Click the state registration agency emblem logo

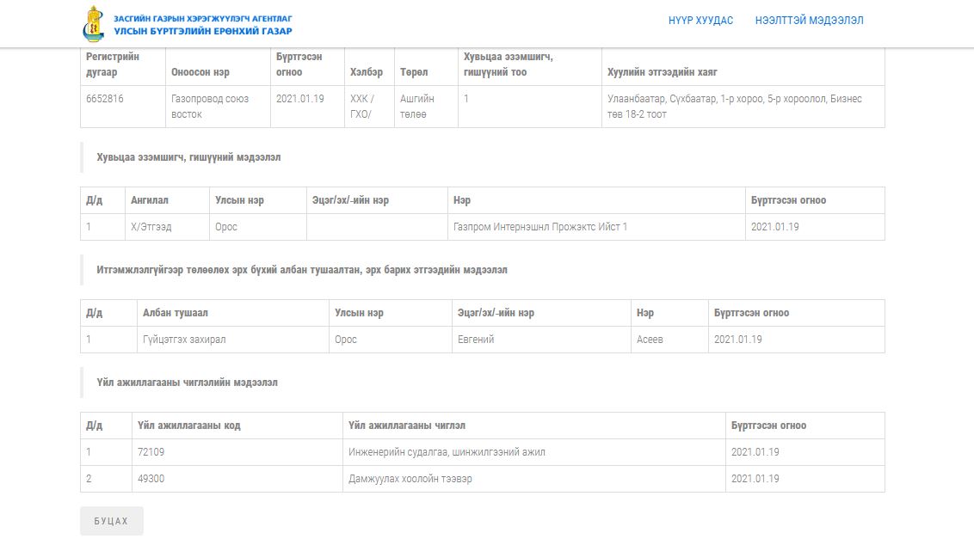[95, 23]
